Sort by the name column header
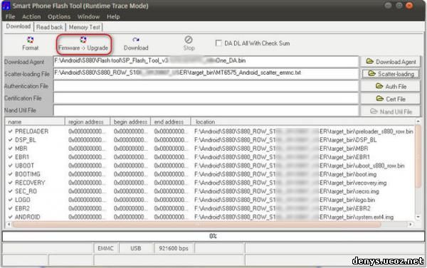 click(35, 122)
